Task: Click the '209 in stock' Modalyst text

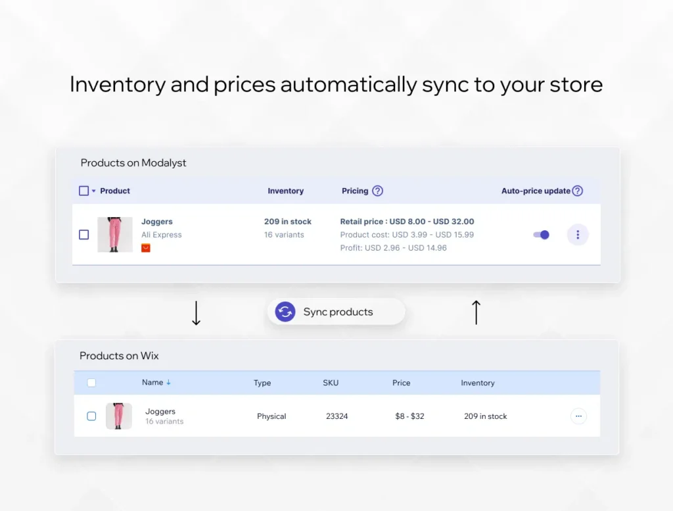Action: 288,222
